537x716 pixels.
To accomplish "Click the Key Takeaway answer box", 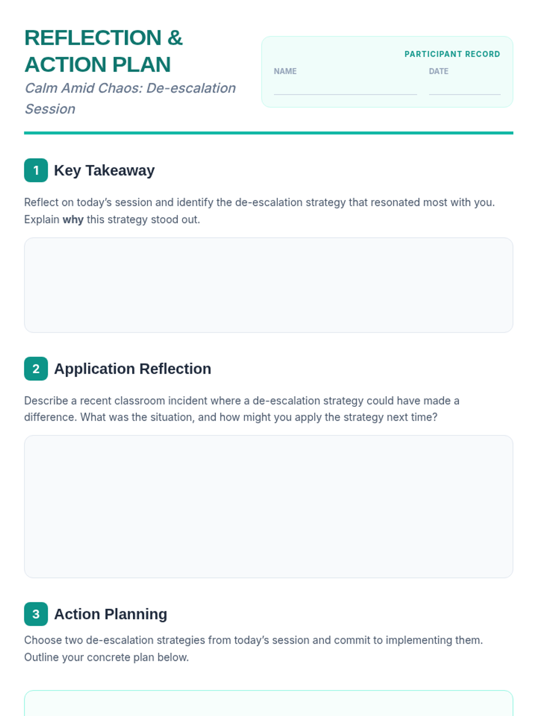I will click(x=268, y=285).
